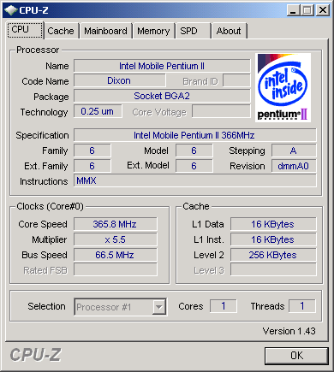Click the 256 KBytes Level 2 value
The image size is (334, 372).
[x=273, y=255]
